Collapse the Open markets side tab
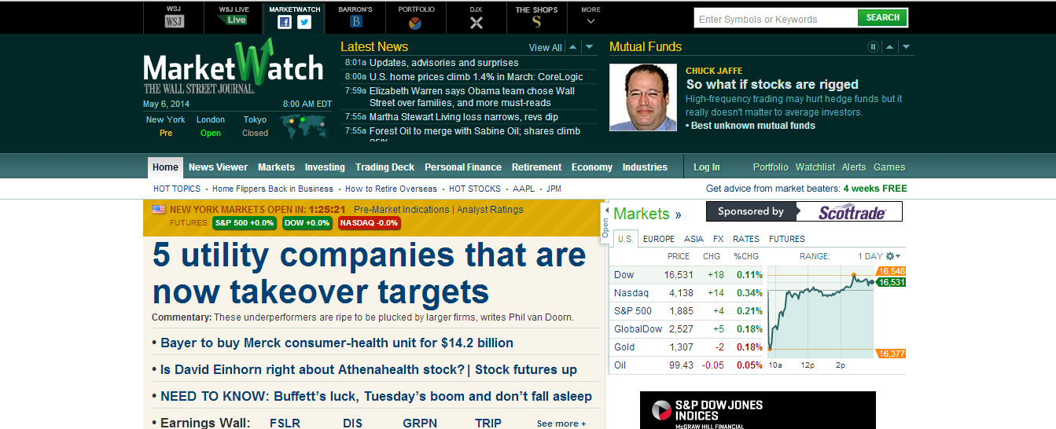1056x429 pixels. [605, 223]
